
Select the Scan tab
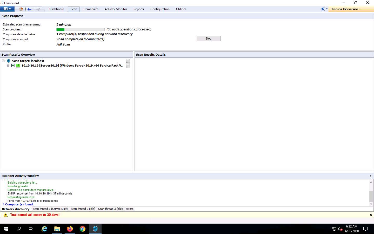click(74, 9)
